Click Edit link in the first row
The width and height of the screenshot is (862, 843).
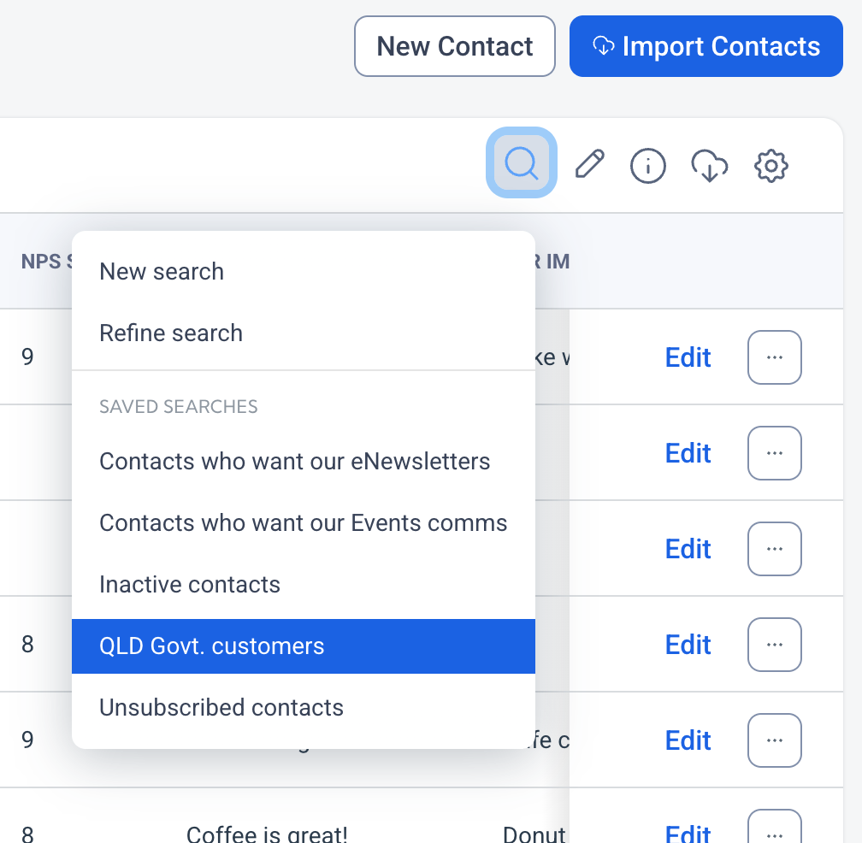click(688, 357)
